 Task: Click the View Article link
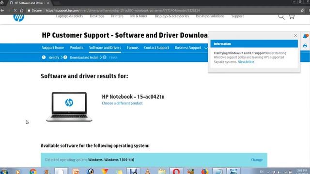pos(246,62)
